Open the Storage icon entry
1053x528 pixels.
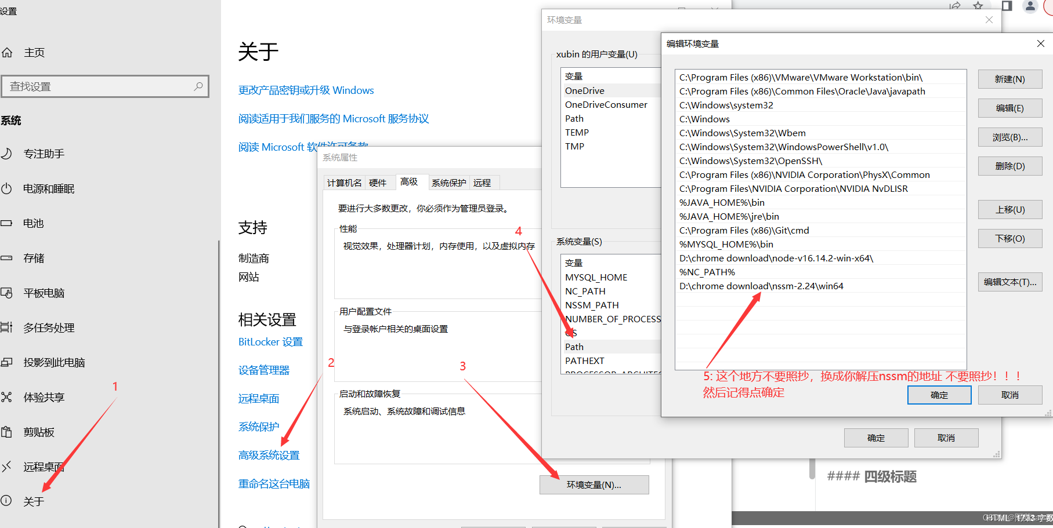pyautogui.click(x=6, y=258)
